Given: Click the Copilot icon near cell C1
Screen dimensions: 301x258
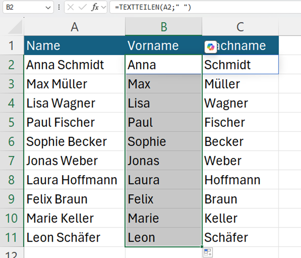Looking at the screenshot, I should coord(211,47).
